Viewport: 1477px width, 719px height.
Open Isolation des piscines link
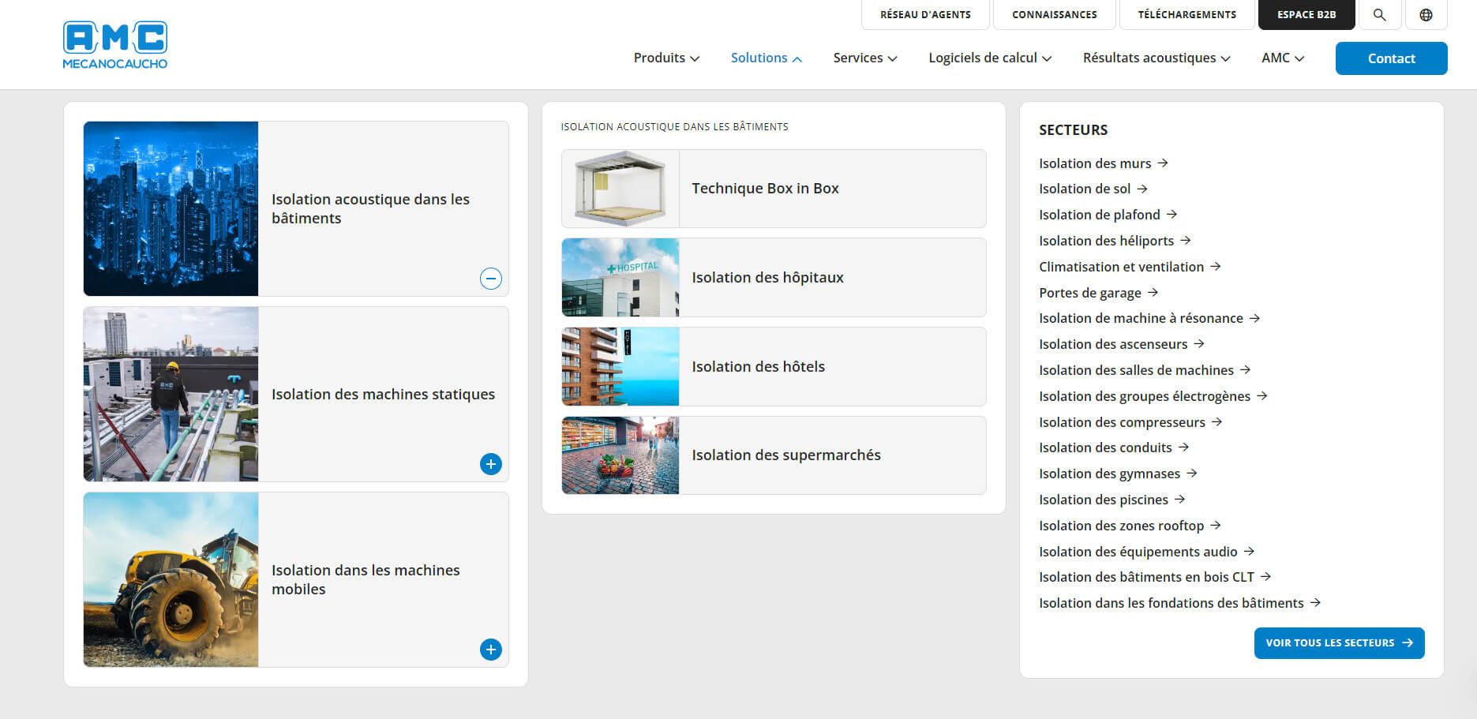coord(1112,500)
